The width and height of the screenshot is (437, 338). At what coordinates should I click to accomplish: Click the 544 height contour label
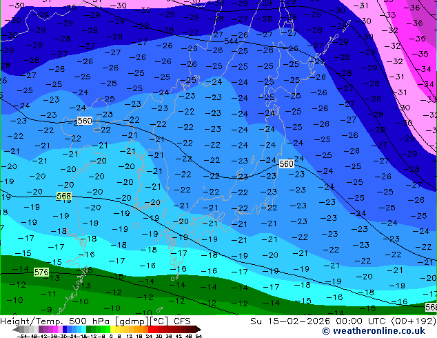(x=231, y=41)
